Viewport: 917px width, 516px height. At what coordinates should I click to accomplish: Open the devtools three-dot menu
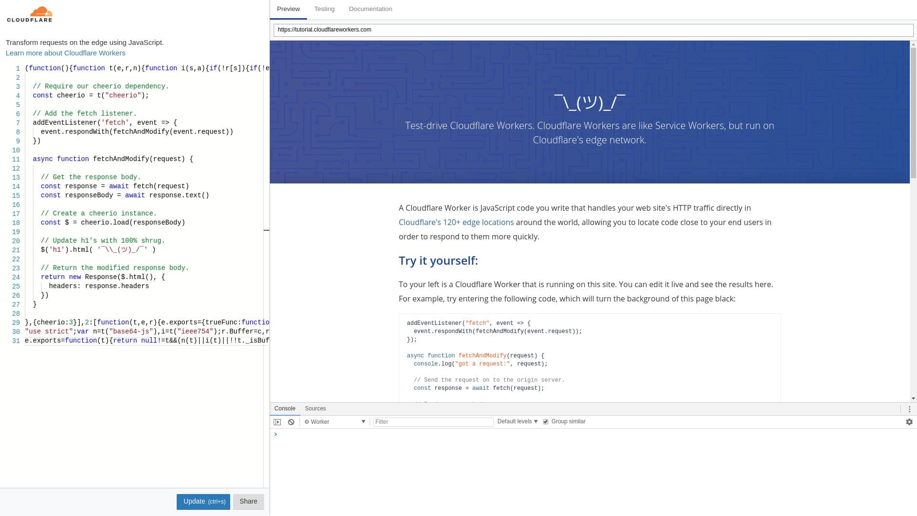point(909,409)
